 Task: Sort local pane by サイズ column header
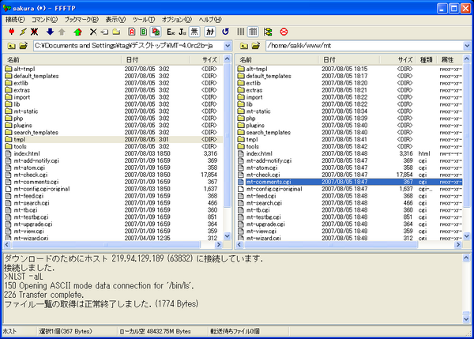pos(206,59)
